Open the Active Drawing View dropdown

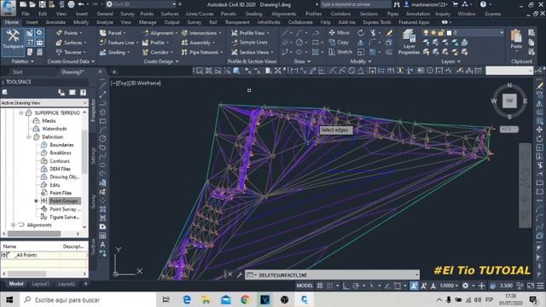[44, 103]
